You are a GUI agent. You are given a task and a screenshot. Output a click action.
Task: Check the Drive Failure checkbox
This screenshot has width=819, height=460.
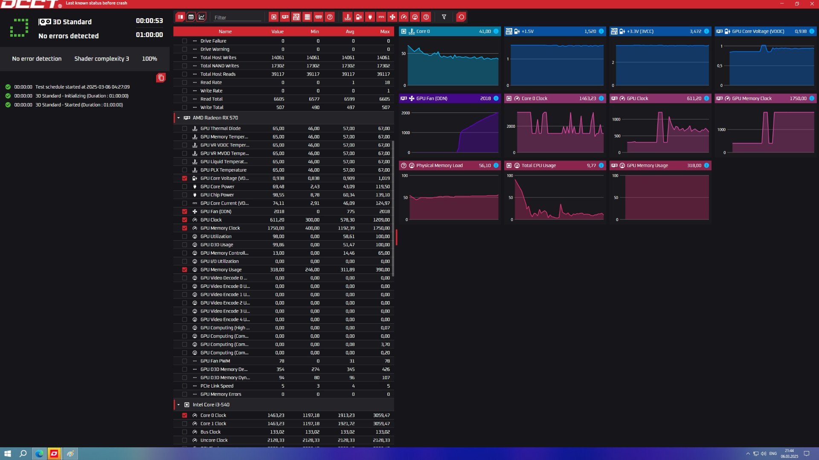(185, 41)
